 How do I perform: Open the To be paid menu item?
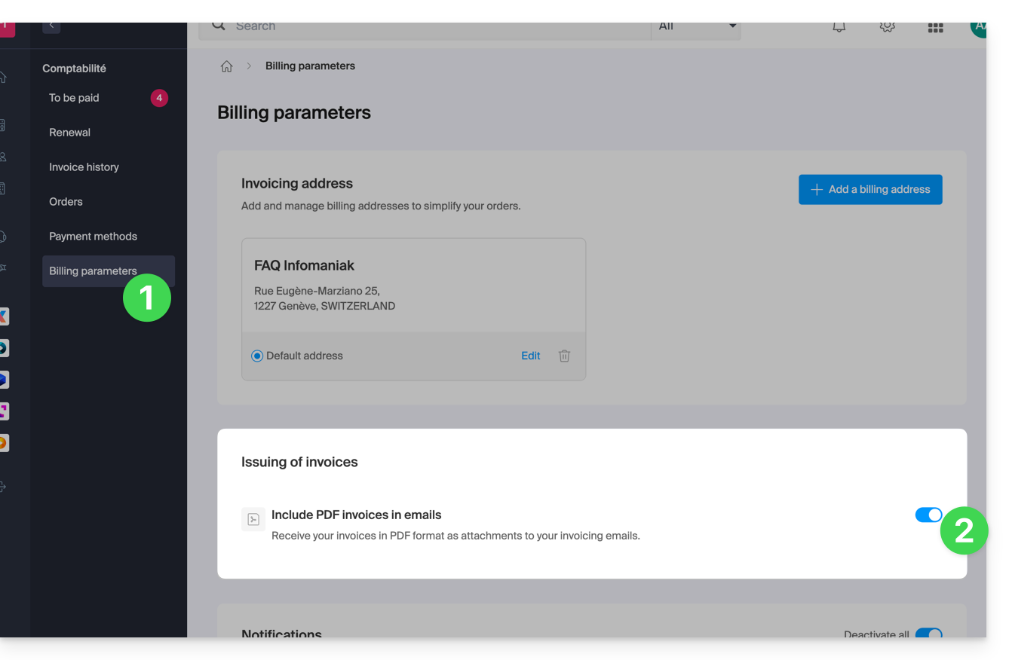[x=75, y=98]
